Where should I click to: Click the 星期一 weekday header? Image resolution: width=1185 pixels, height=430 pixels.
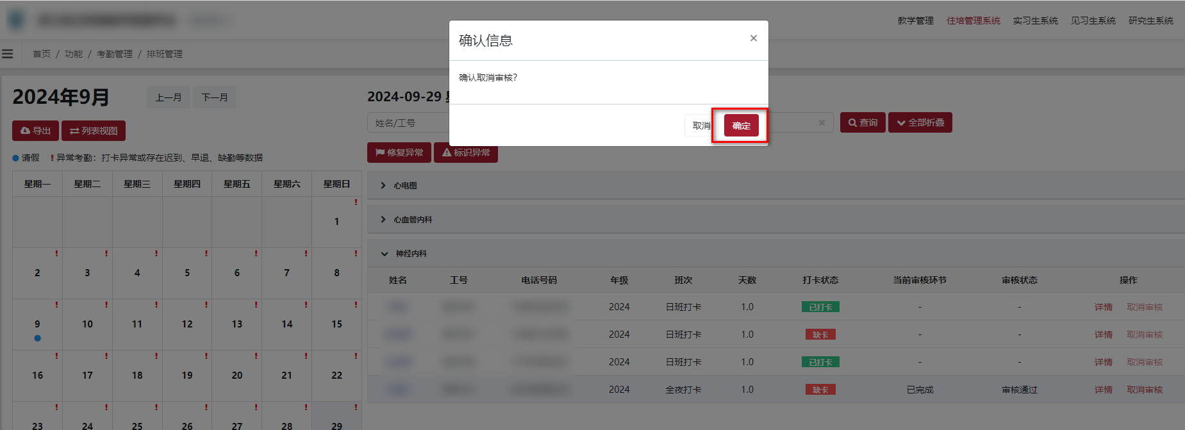point(37,184)
